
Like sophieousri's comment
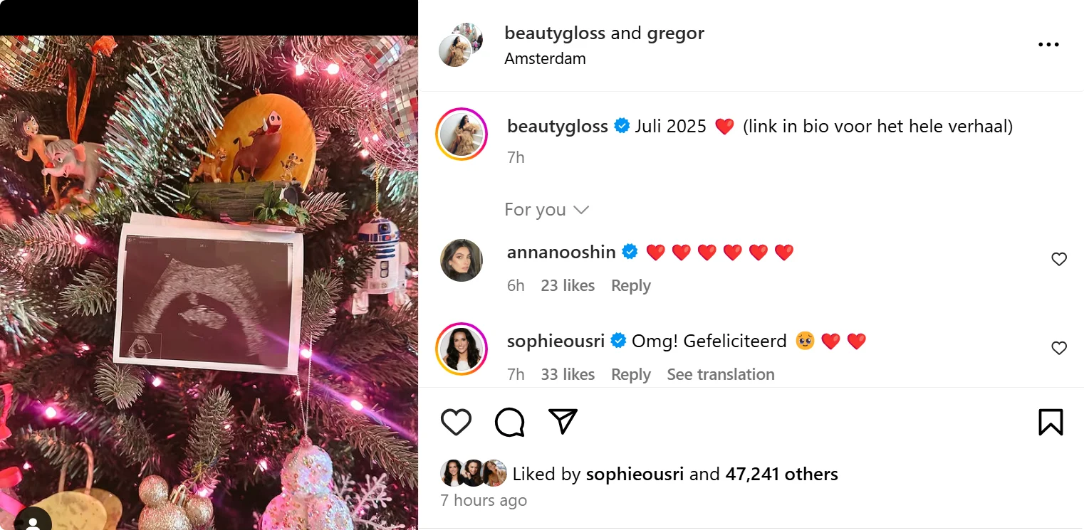[1059, 348]
